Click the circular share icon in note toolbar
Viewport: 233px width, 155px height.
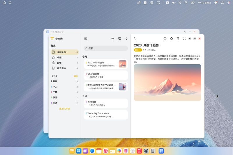[x=165, y=39]
